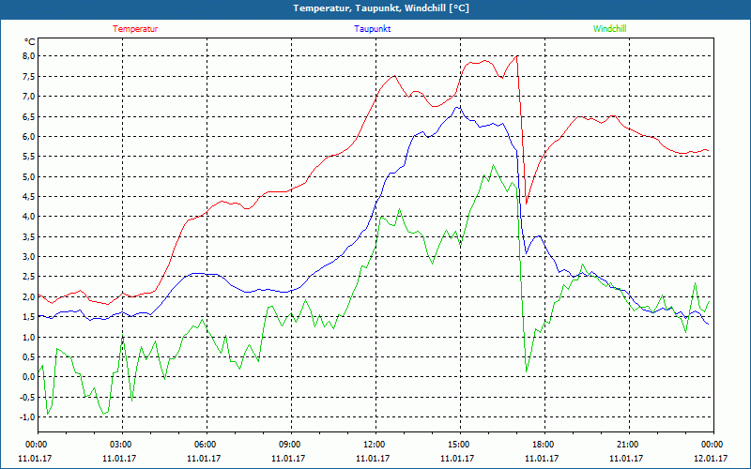Click the '11.01.17' date under 18:00
Screen dimensions: 751x469
(x=542, y=458)
